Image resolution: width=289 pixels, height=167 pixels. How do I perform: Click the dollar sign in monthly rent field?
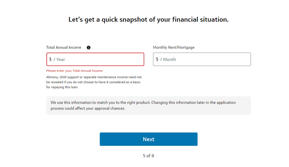pyautogui.click(x=157, y=59)
